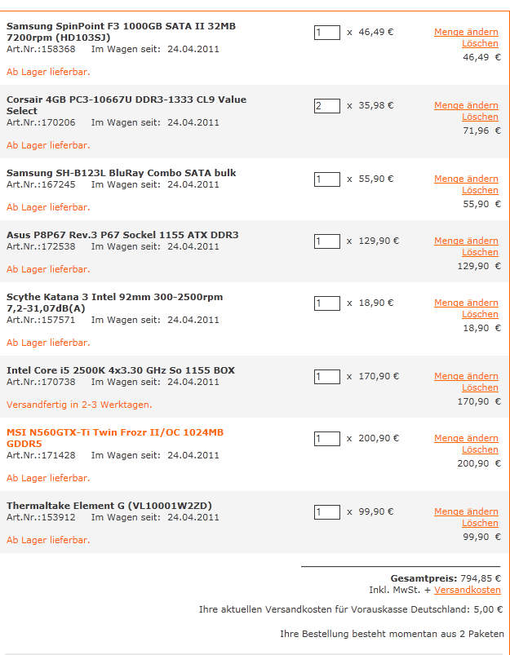Select quantity input for Scythe Katana 3
The height and width of the screenshot is (655, 510).
click(x=326, y=303)
